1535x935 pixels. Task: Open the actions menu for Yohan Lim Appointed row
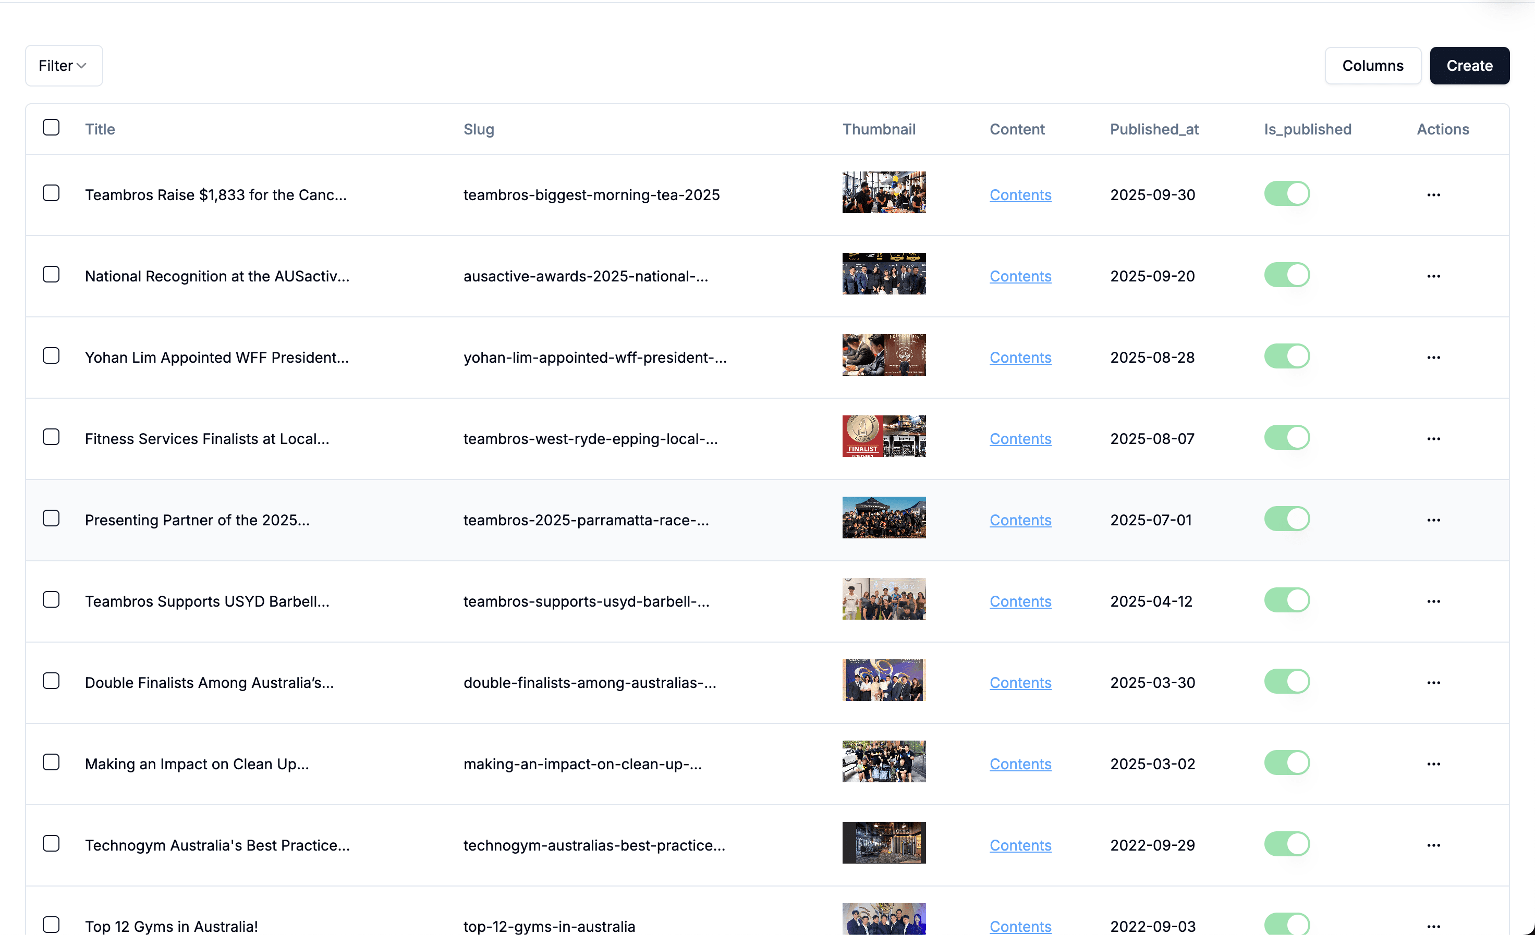(x=1433, y=358)
